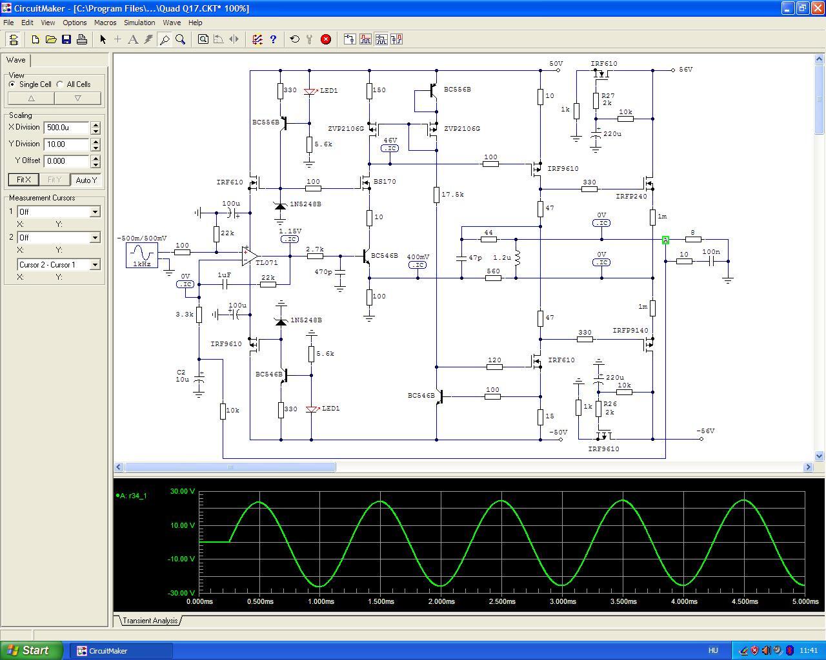Image resolution: width=826 pixels, height=660 pixels.
Task: Open the Measurement Cursor 2 dropdown
Action: [x=95, y=238]
